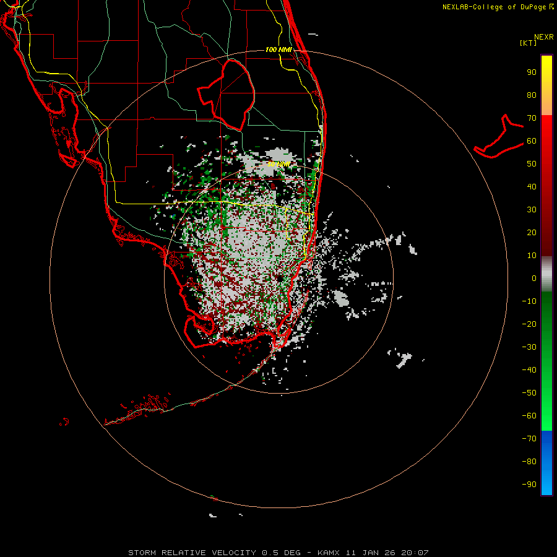Select the -10 knot scale label

[x=529, y=301]
